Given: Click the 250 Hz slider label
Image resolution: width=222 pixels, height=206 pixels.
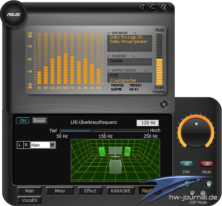Looking at the screenshot, I should 151,136.
